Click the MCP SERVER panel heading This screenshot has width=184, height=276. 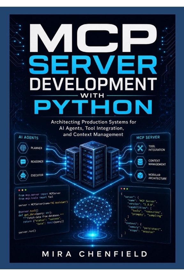click(148, 137)
